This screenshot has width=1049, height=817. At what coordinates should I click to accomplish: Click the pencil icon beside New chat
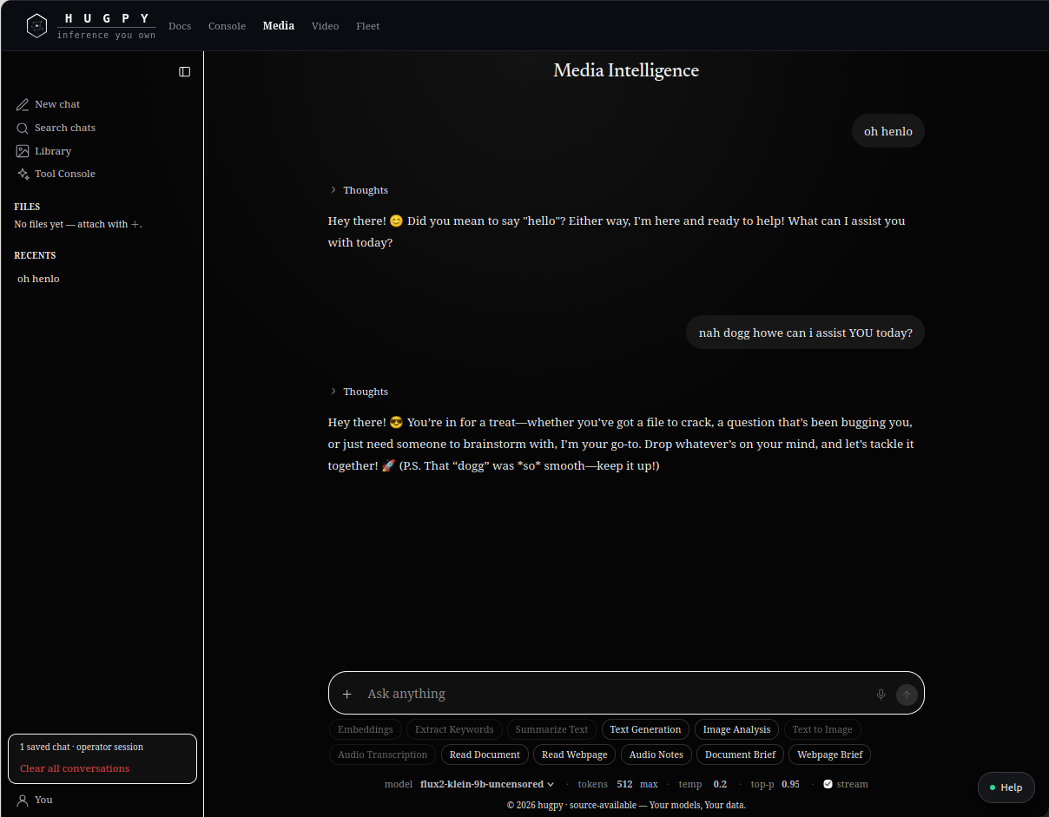click(23, 104)
